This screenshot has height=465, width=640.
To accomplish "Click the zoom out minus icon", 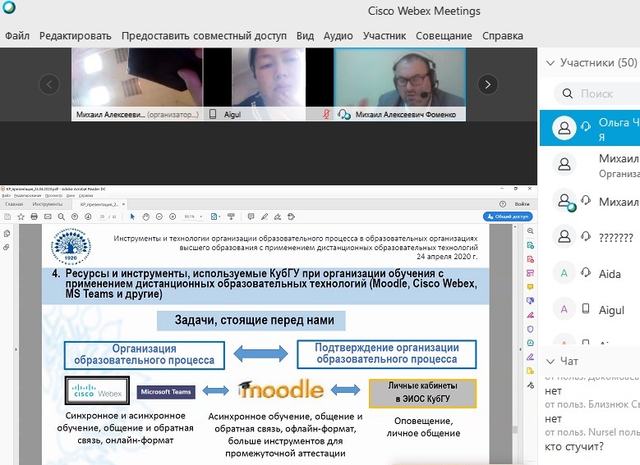I will (x=159, y=217).
